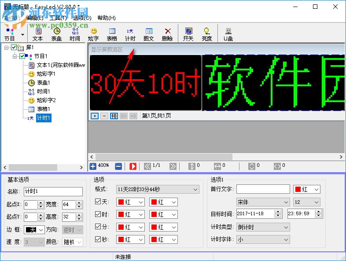The height and width of the screenshot is (261, 346).
Task: Add a 文本 (Text) item from toolbar
Action: pos(38,34)
